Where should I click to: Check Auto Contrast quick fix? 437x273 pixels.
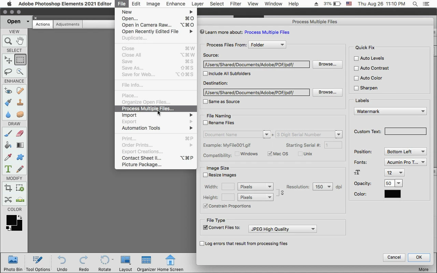[x=356, y=68]
